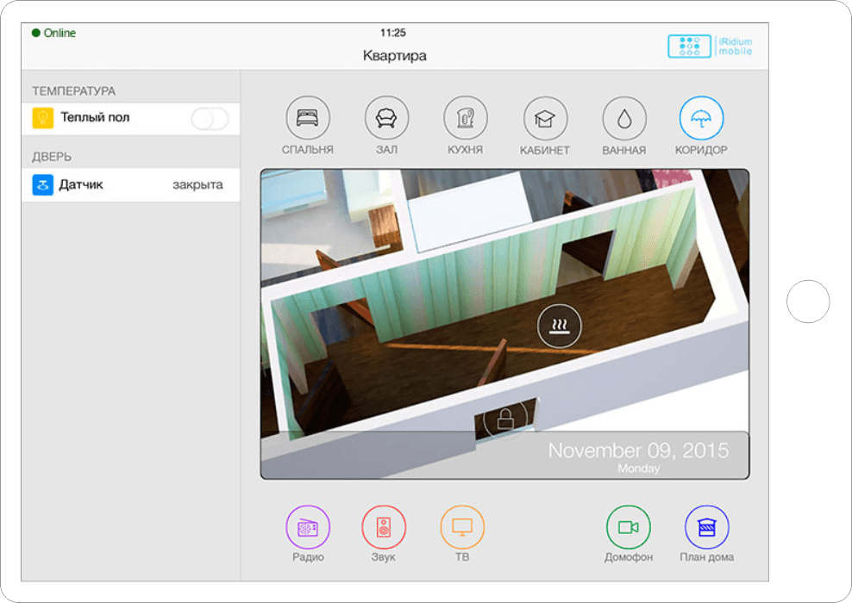This screenshot has height=603, width=852.
Task: Select the Зал living room armchair icon
Action: click(386, 118)
